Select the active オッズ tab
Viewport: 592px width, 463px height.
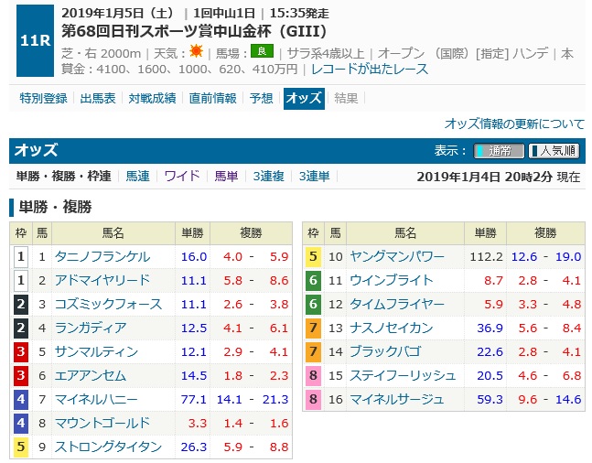[x=304, y=99]
